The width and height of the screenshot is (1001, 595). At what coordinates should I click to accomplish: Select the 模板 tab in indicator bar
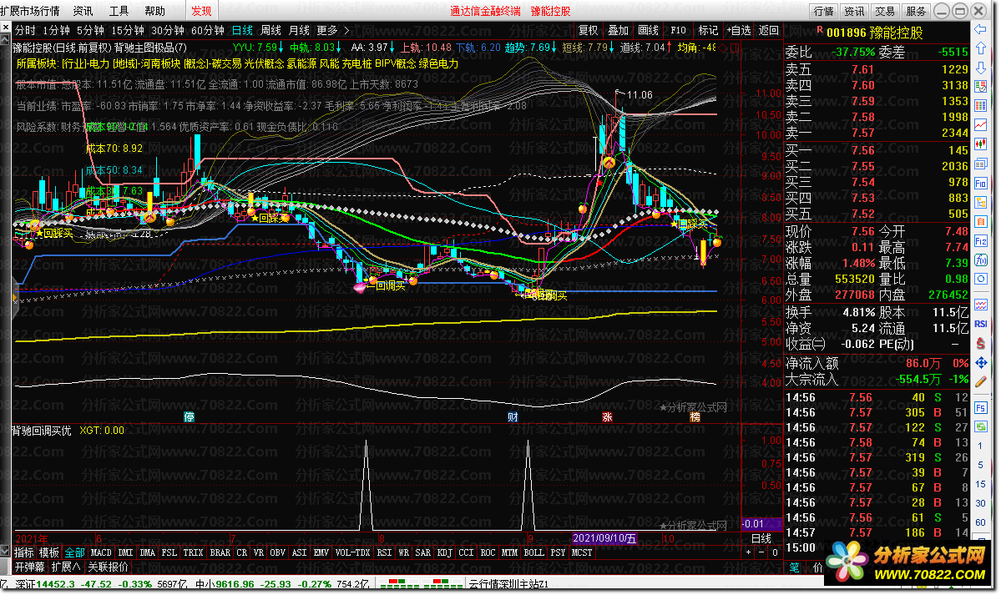49,552
